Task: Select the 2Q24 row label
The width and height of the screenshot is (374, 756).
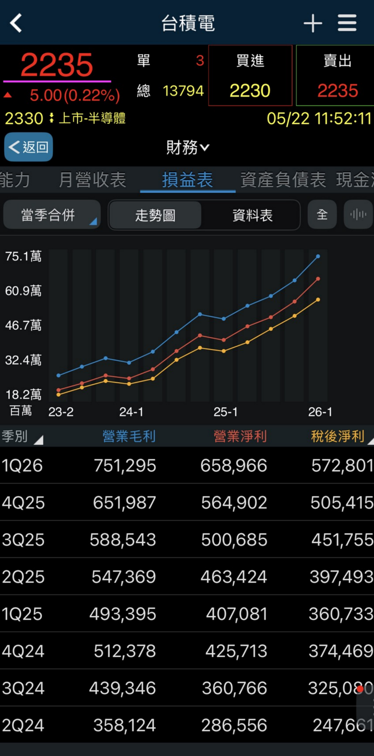Action: point(23,725)
